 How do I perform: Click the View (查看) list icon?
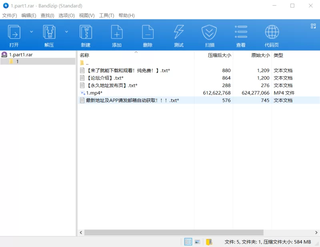(x=241, y=32)
